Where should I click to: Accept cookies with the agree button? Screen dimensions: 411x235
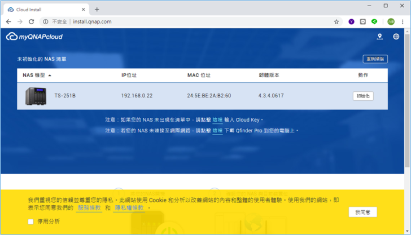pos(363,212)
